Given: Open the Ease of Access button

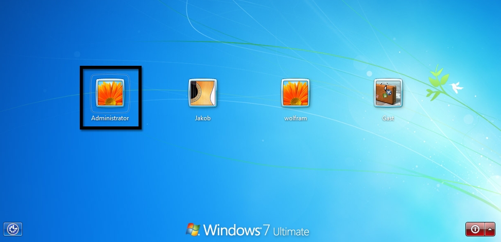Looking at the screenshot, I should (x=13, y=229).
